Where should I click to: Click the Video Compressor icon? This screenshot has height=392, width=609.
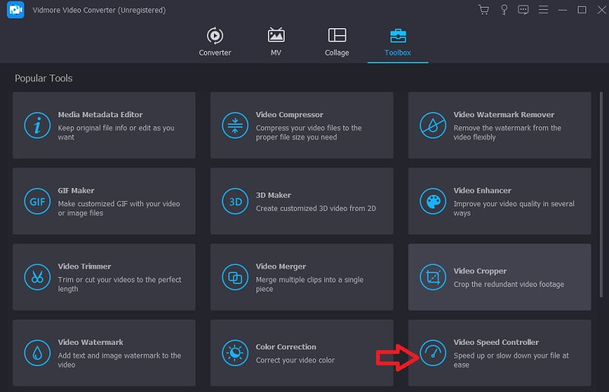(235, 125)
